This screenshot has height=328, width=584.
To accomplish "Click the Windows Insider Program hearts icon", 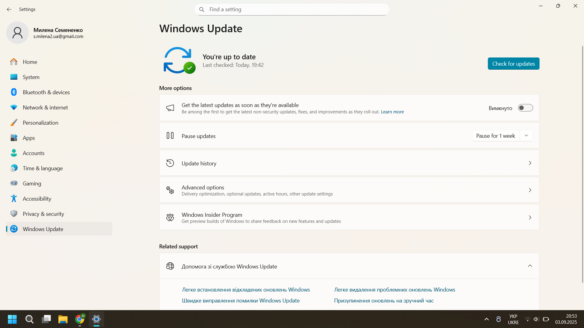I will click(x=170, y=217).
